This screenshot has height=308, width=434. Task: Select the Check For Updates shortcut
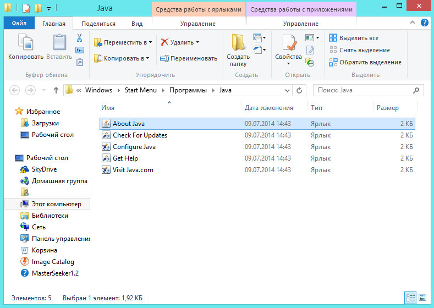pyautogui.click(x=257, y=135)
